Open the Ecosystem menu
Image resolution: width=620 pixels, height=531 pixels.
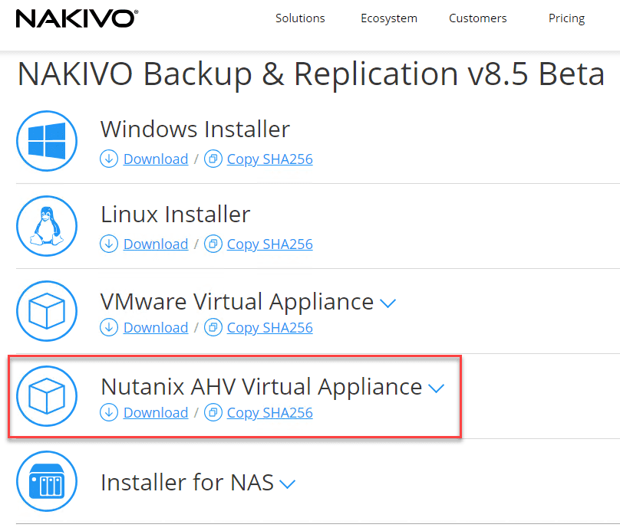coord(389,18)
